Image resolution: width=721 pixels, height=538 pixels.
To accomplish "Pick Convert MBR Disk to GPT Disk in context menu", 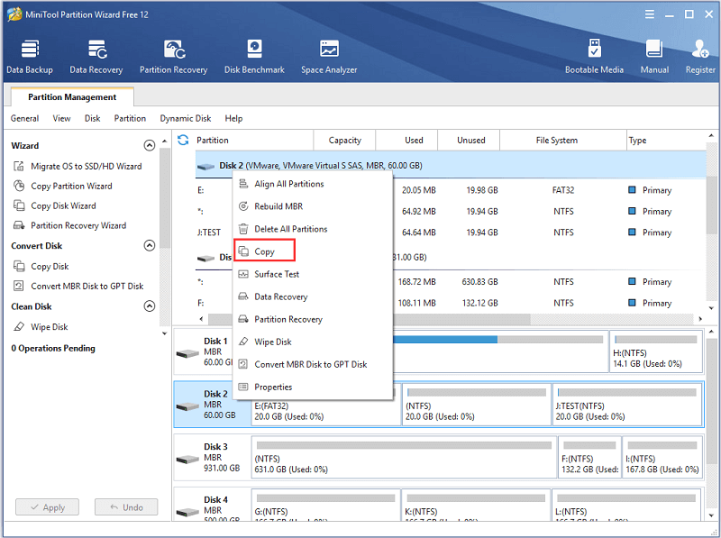I will point(313,364).
